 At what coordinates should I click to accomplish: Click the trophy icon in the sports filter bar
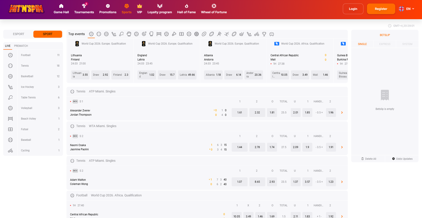[x=264, y=34]
